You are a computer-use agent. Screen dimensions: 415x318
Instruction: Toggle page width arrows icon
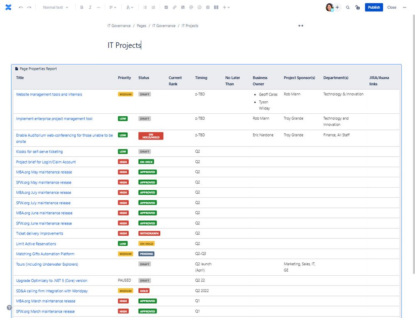[x=301, y=26]
